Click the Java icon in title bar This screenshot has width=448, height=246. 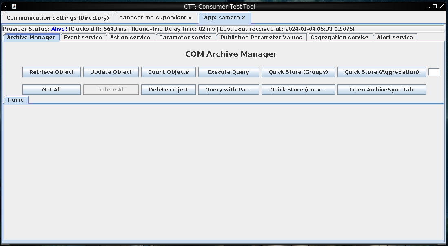(14, 7)
